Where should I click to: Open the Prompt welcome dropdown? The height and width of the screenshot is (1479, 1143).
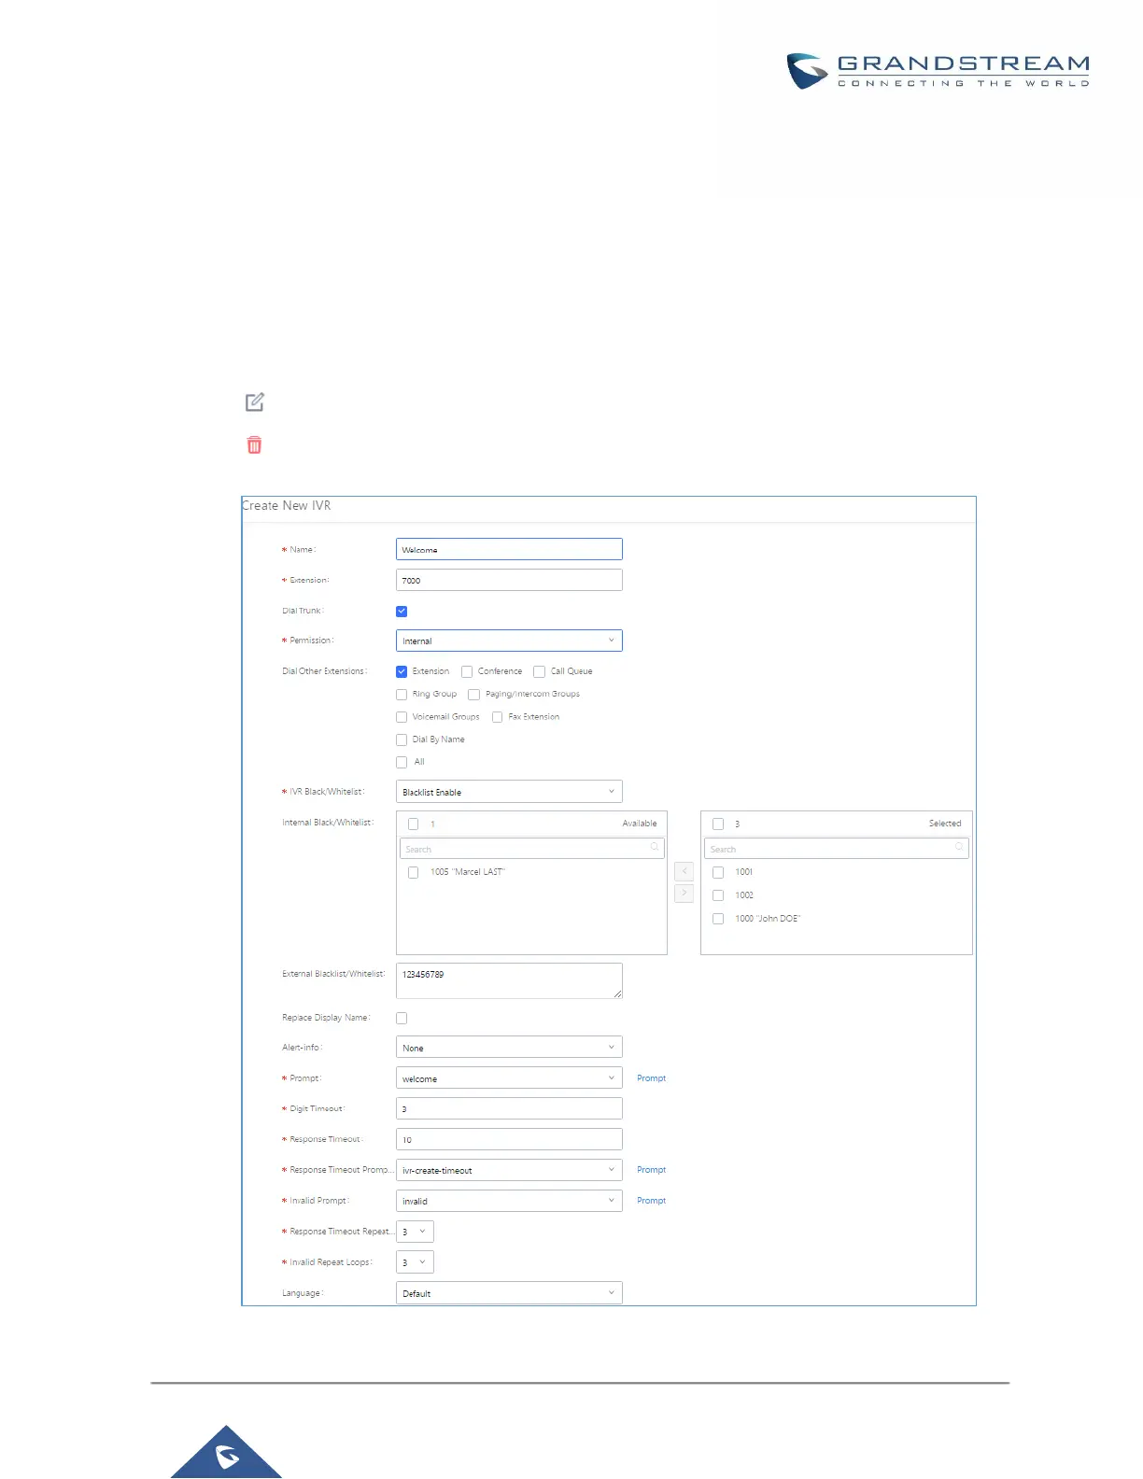(509, 1078)
